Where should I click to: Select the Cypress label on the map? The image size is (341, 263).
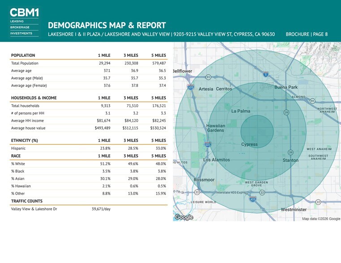(x=250, y=144)
